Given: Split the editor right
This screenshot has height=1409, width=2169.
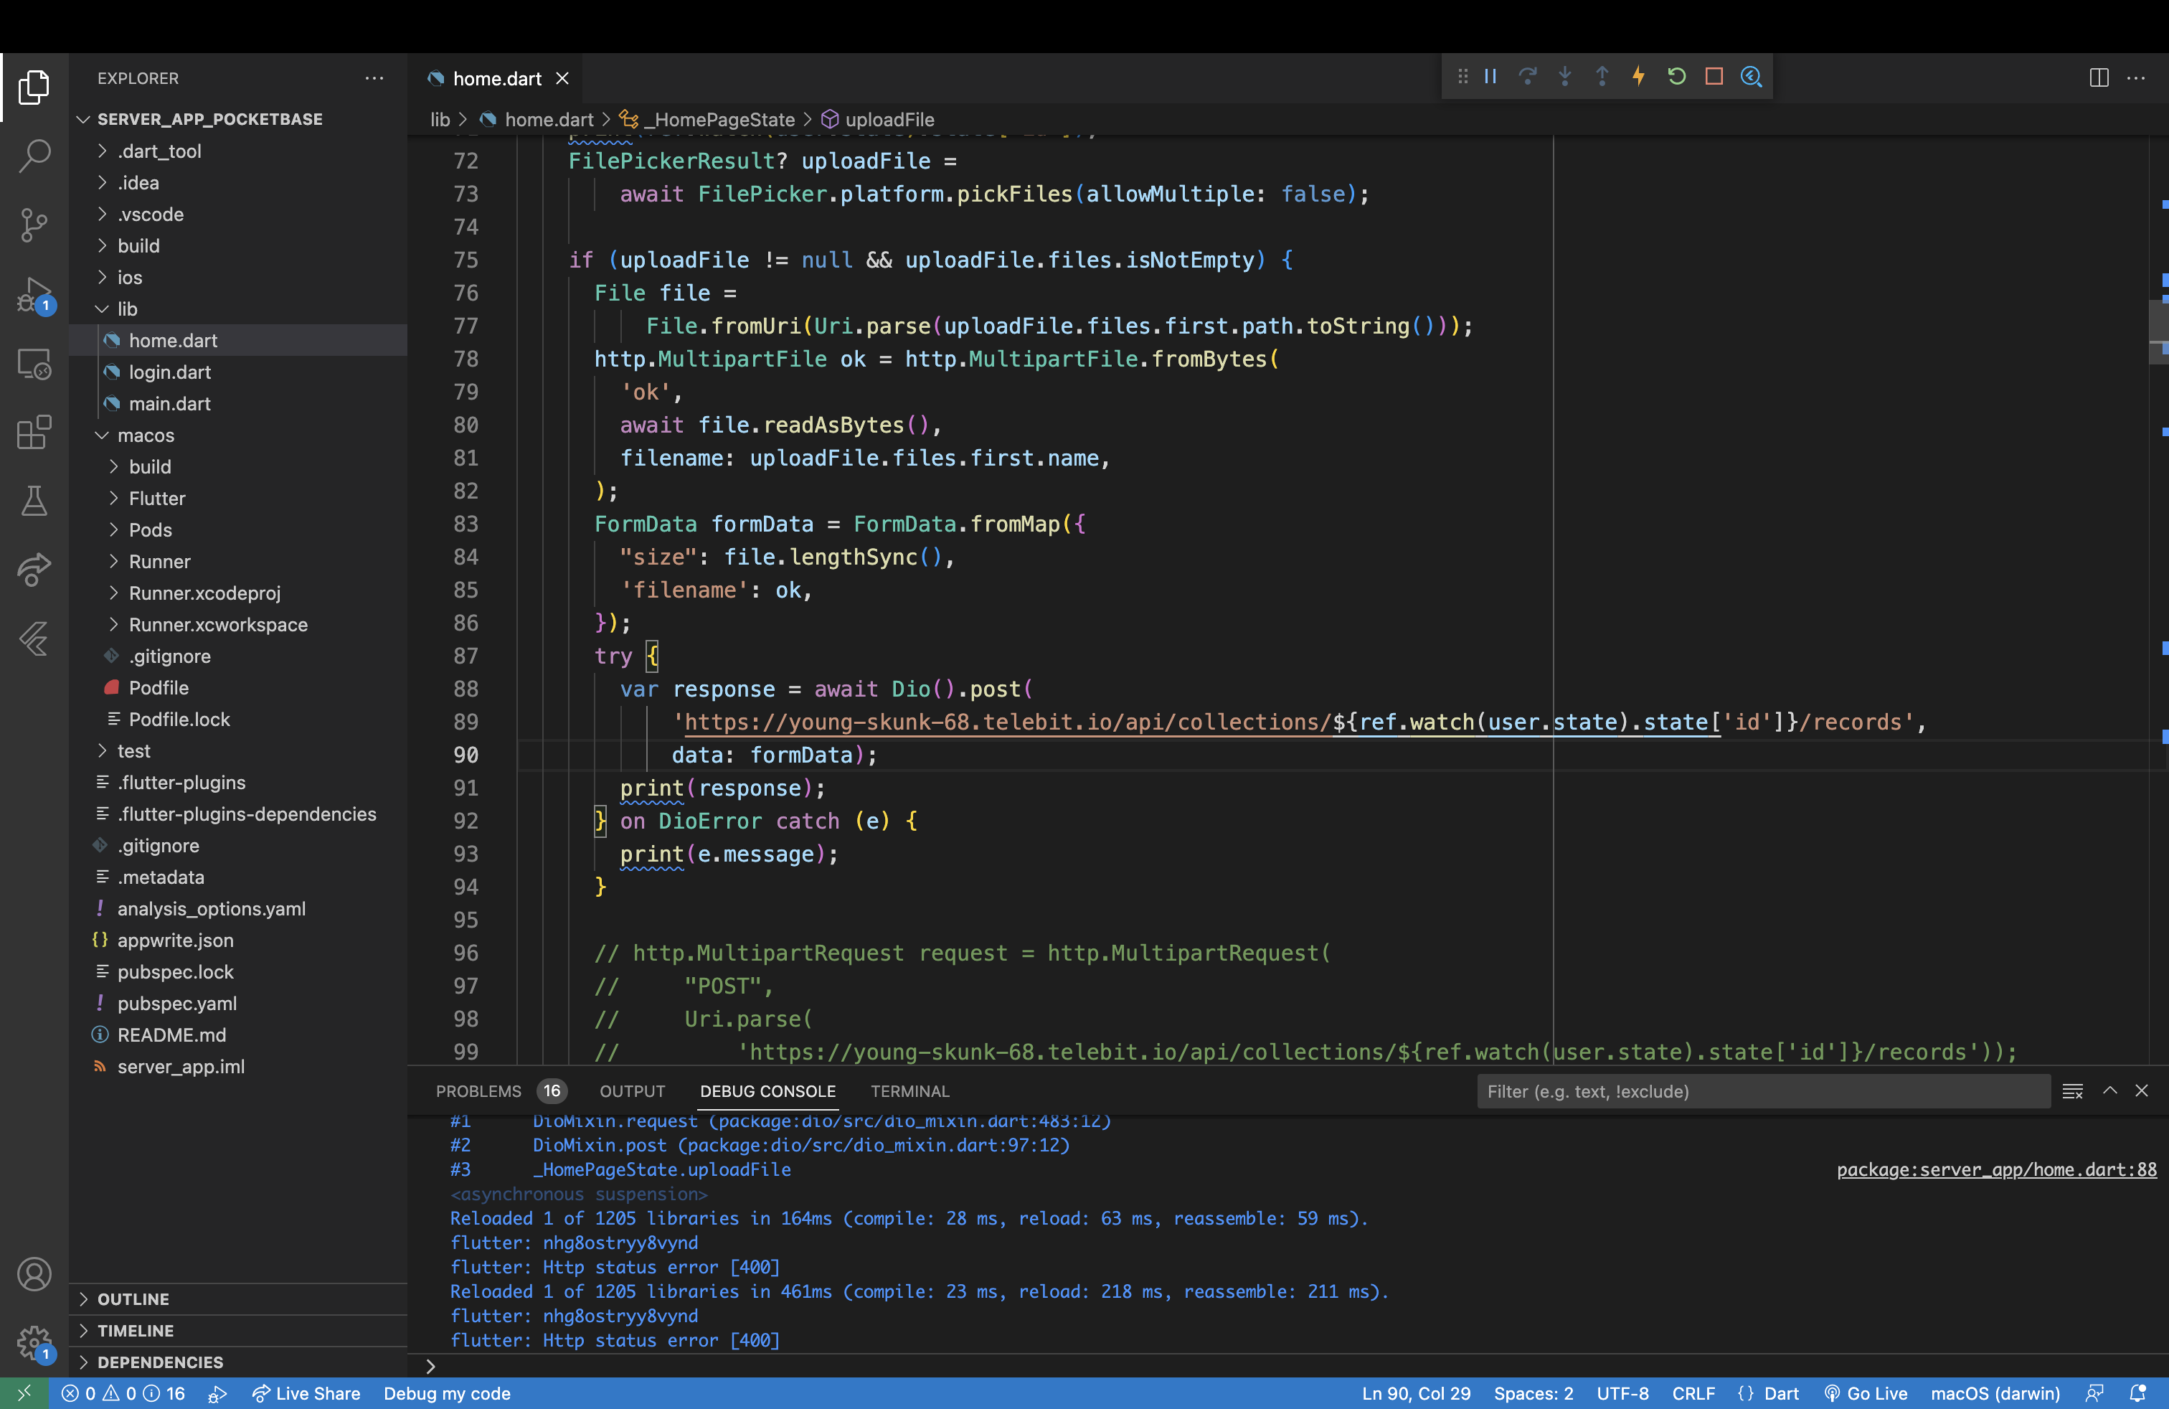Looking at the screenshot, I should click(x=2099, y=78).
